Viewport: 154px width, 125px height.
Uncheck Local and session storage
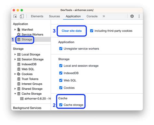tap(61, 66)
